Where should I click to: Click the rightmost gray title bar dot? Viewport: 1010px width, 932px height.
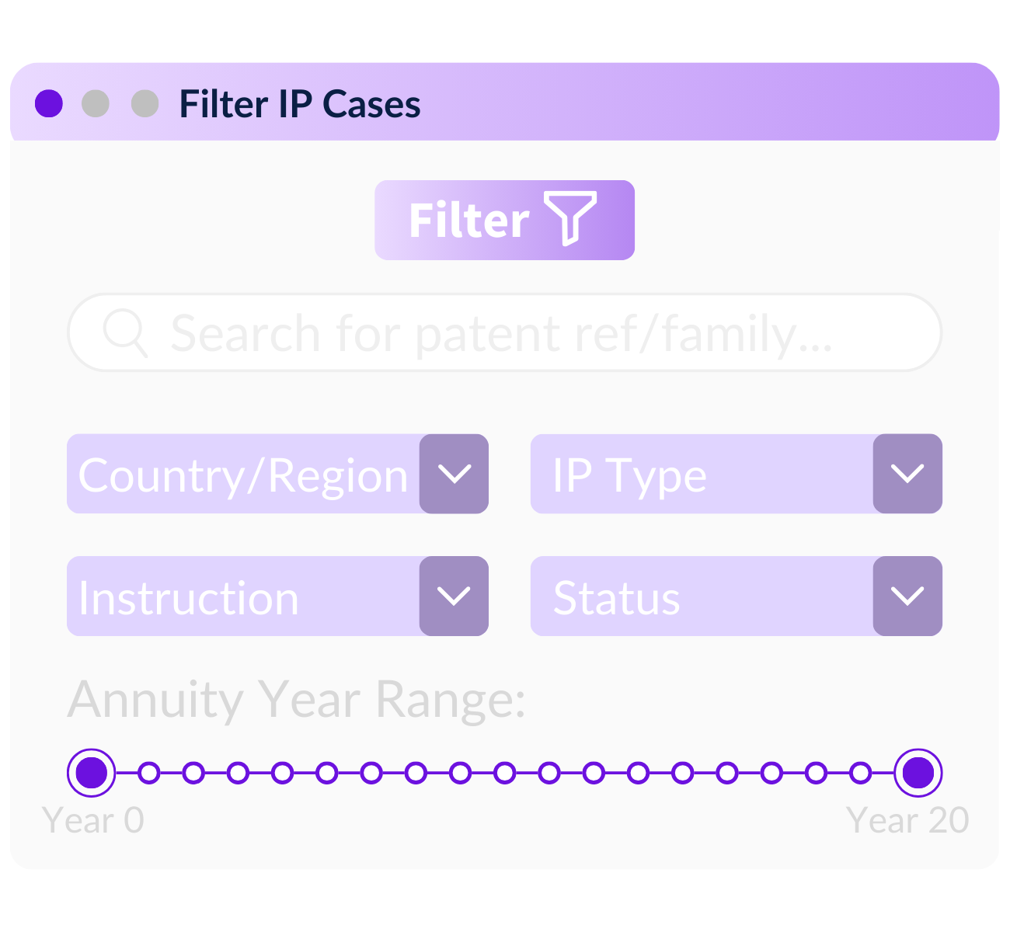(144, 103)
